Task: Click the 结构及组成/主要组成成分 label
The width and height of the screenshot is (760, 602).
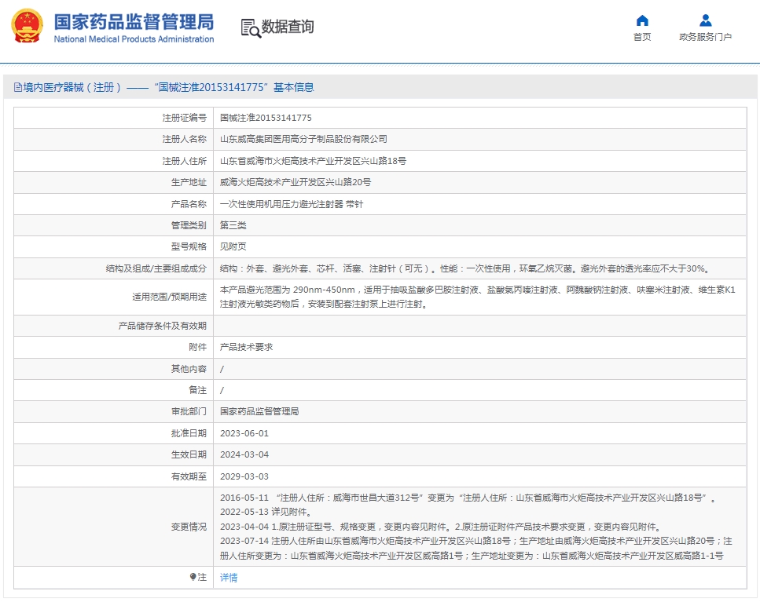Action: (156, 268)
